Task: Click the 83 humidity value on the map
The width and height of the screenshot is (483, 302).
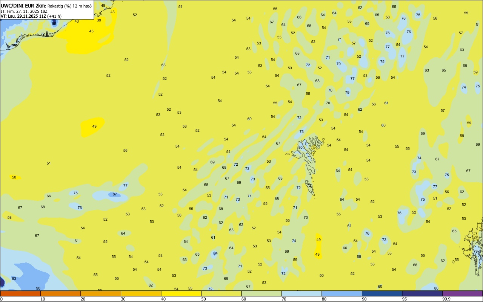Action: pos(14,278)
